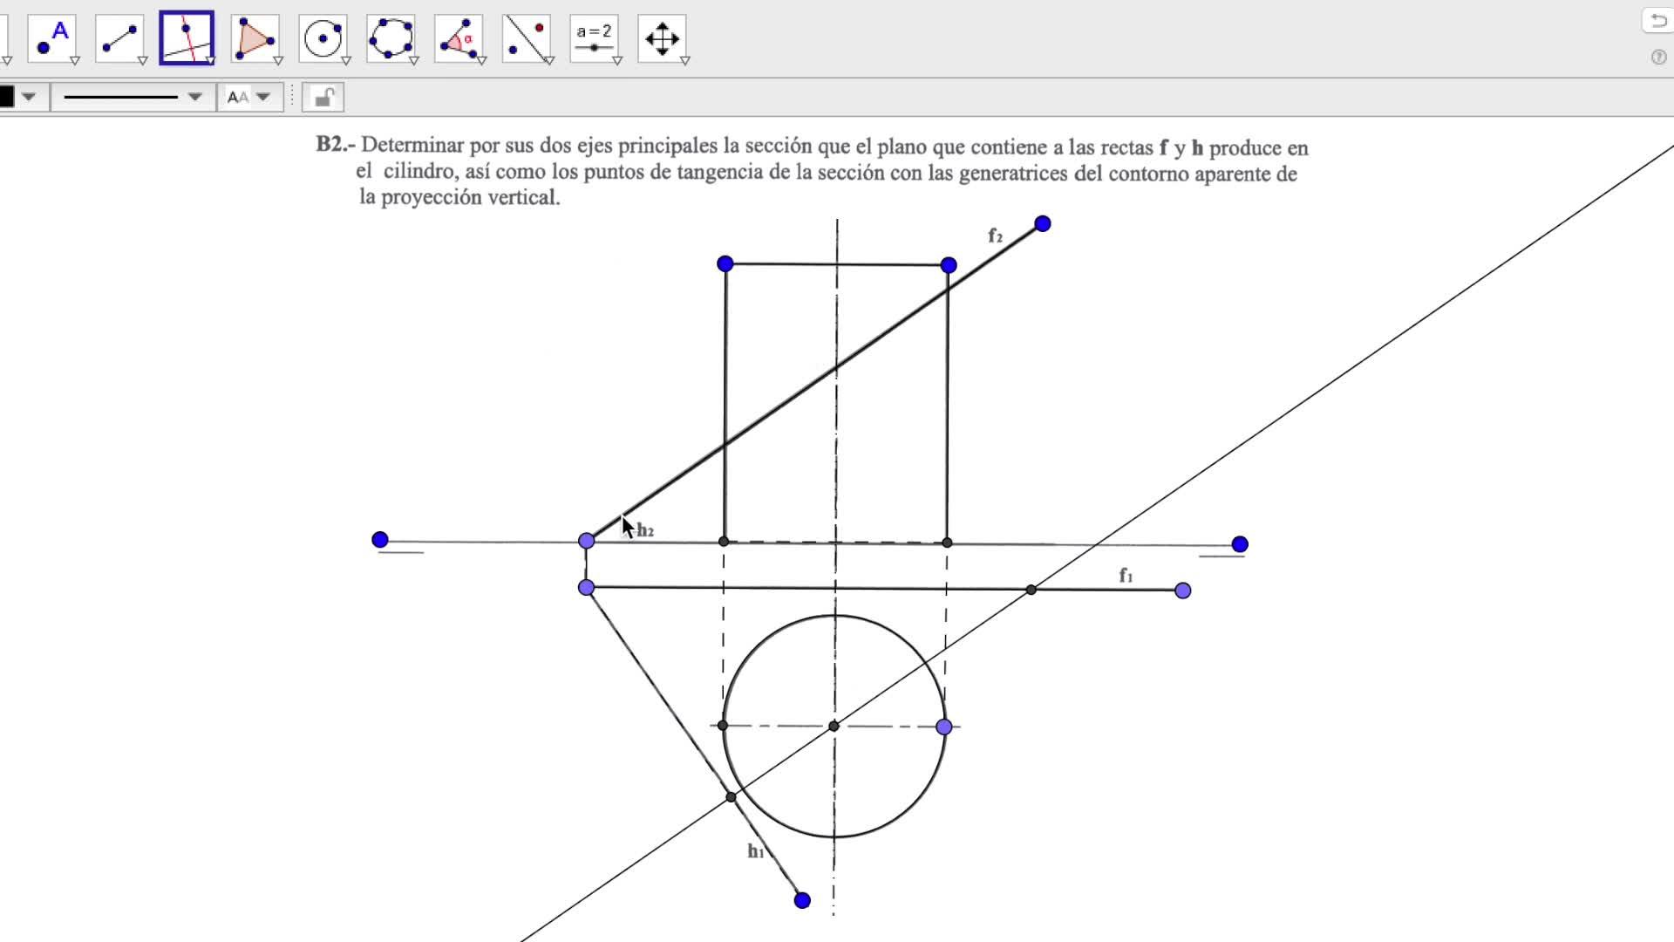This screenshot has height=942, width=1674.
Task: Click the undo arrow button
Action: (1657, 21)
